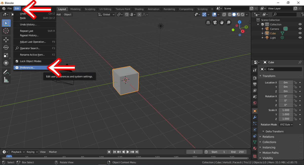Collapse the Transform panel
Viewport: 304px width, 165px height.
point(260,76)
